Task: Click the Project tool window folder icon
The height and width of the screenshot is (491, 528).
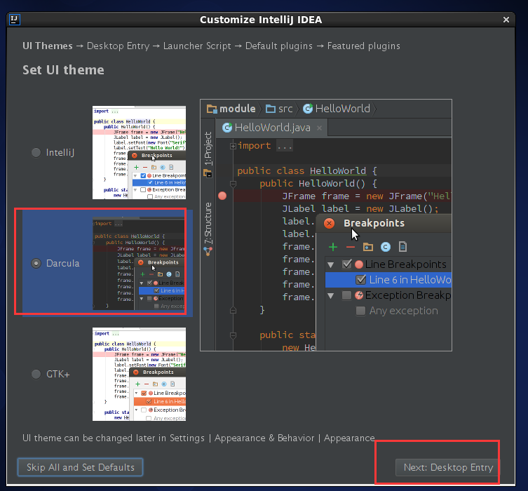Action: click(208, 173)
